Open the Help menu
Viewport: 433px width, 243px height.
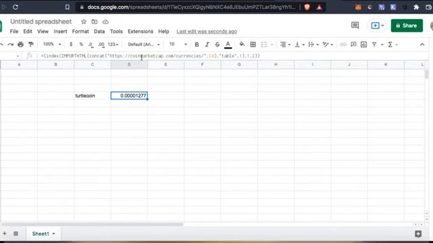tap(164, 32)
